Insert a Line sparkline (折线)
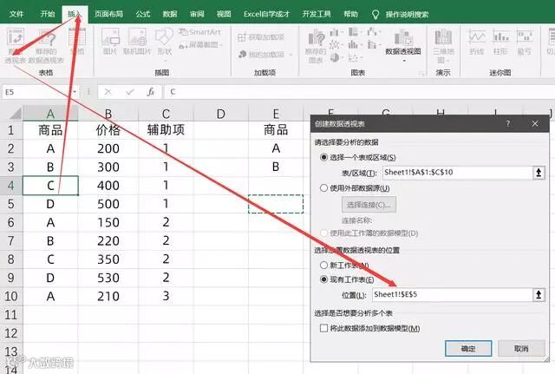Screen dimensions: 555x374 pos(477,42)
